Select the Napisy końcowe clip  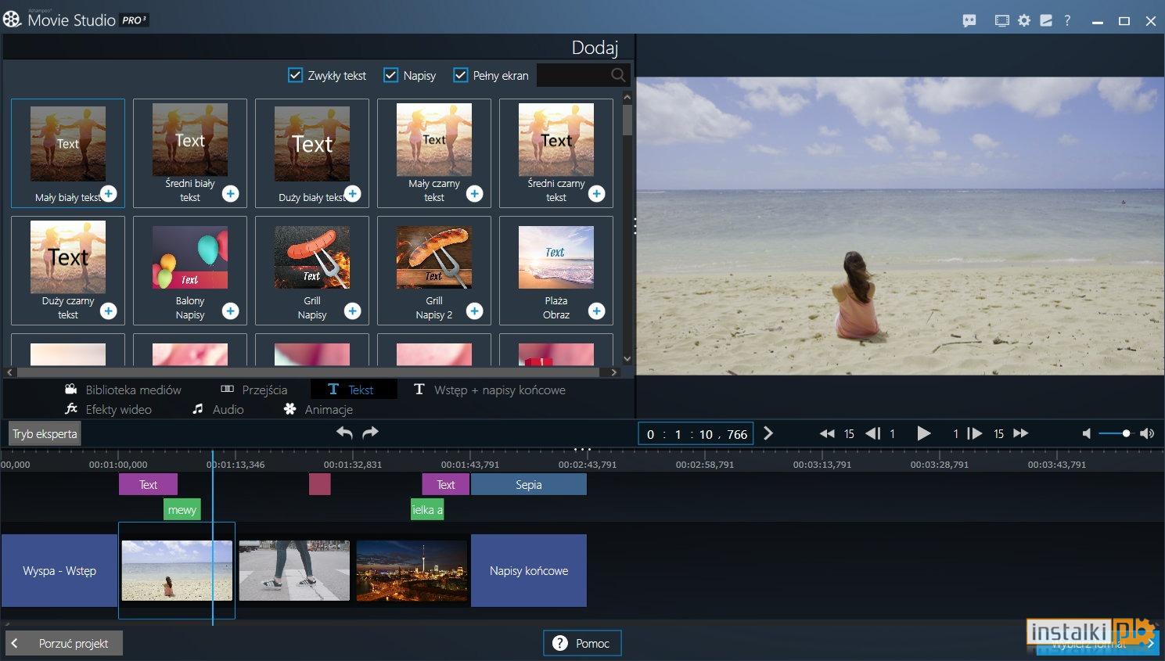pyautogui.click(x=529, y=570)
